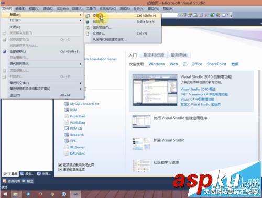The image size is (262, 198).
Task: Click the 全部保存 save-all icon in File menu
Action: point(5,51)
